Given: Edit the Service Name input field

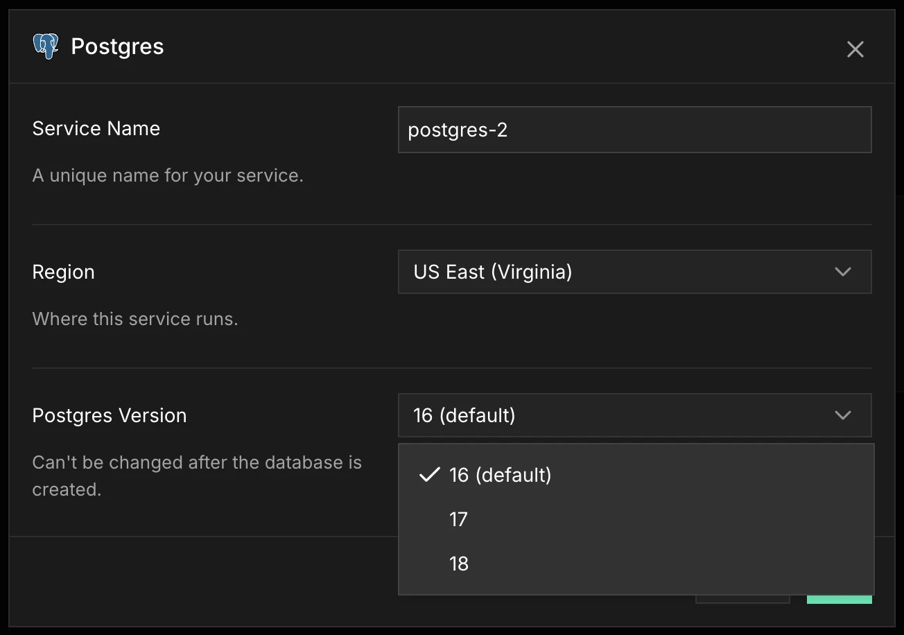Looking at the screenshot, I should click(634, 130).
